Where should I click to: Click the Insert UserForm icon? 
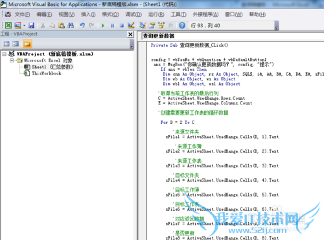17,25
